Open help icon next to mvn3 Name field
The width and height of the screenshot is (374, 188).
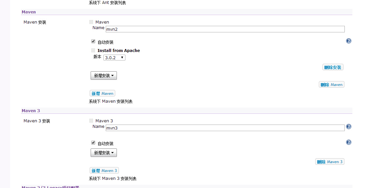click(348, 127)
